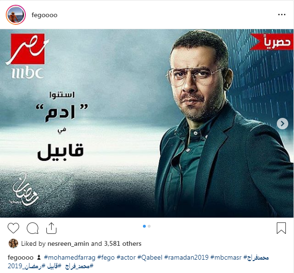The width and height of the screenshot is (294, 273).
Task: View the 3,581 others likes list
Action: click(x=123, y=243)
